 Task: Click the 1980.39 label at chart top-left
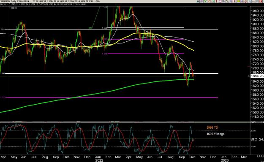tap(13, 8)
